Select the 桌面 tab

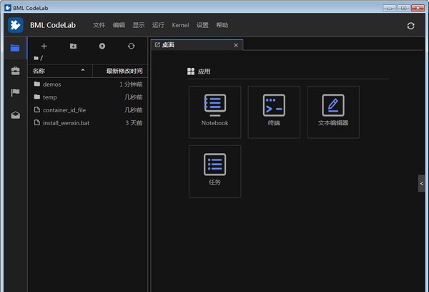point(197,45)
